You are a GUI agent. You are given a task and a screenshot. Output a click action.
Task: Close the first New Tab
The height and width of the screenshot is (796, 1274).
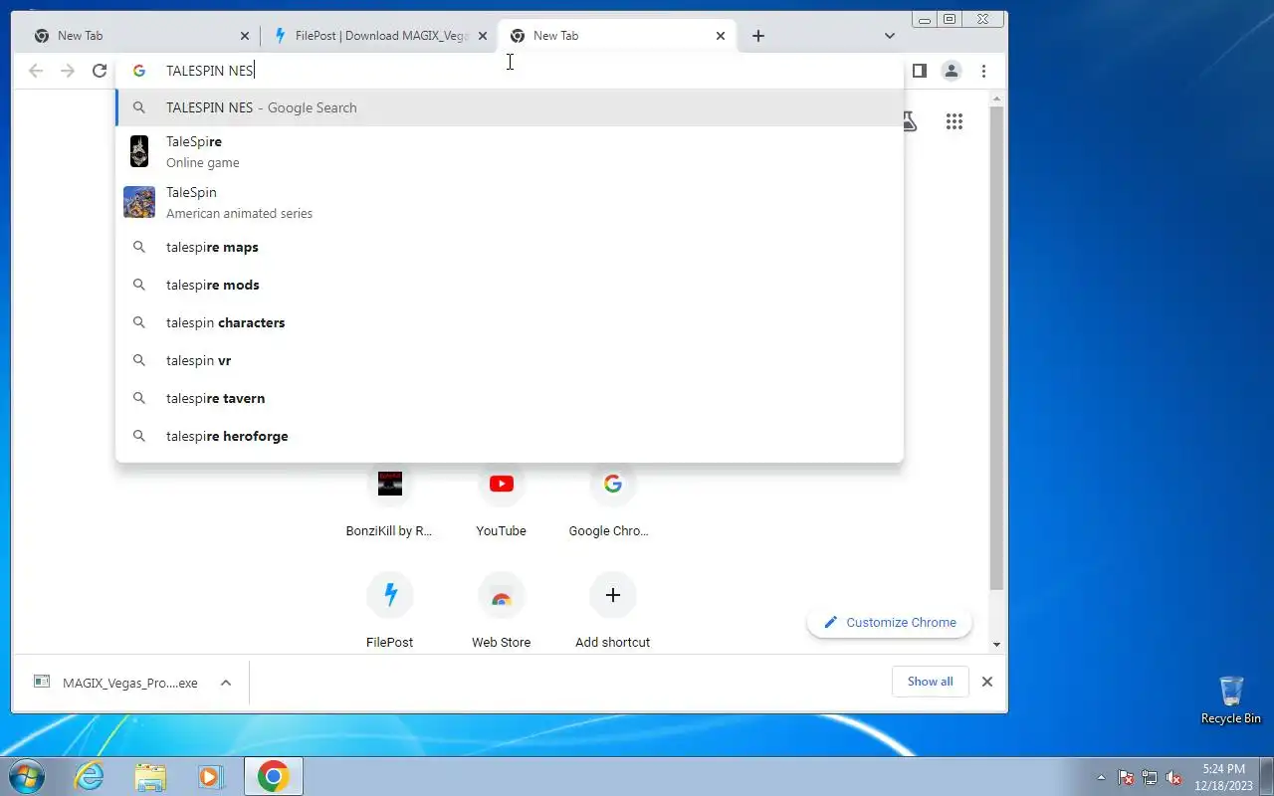[245, 36]
